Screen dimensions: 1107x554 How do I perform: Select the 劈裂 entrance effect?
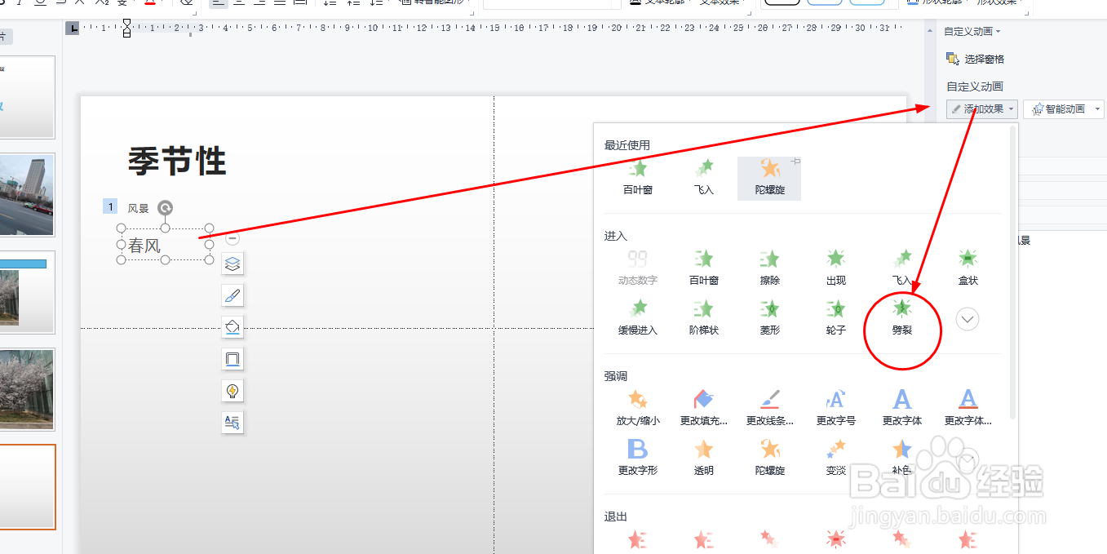click(901, 318)
